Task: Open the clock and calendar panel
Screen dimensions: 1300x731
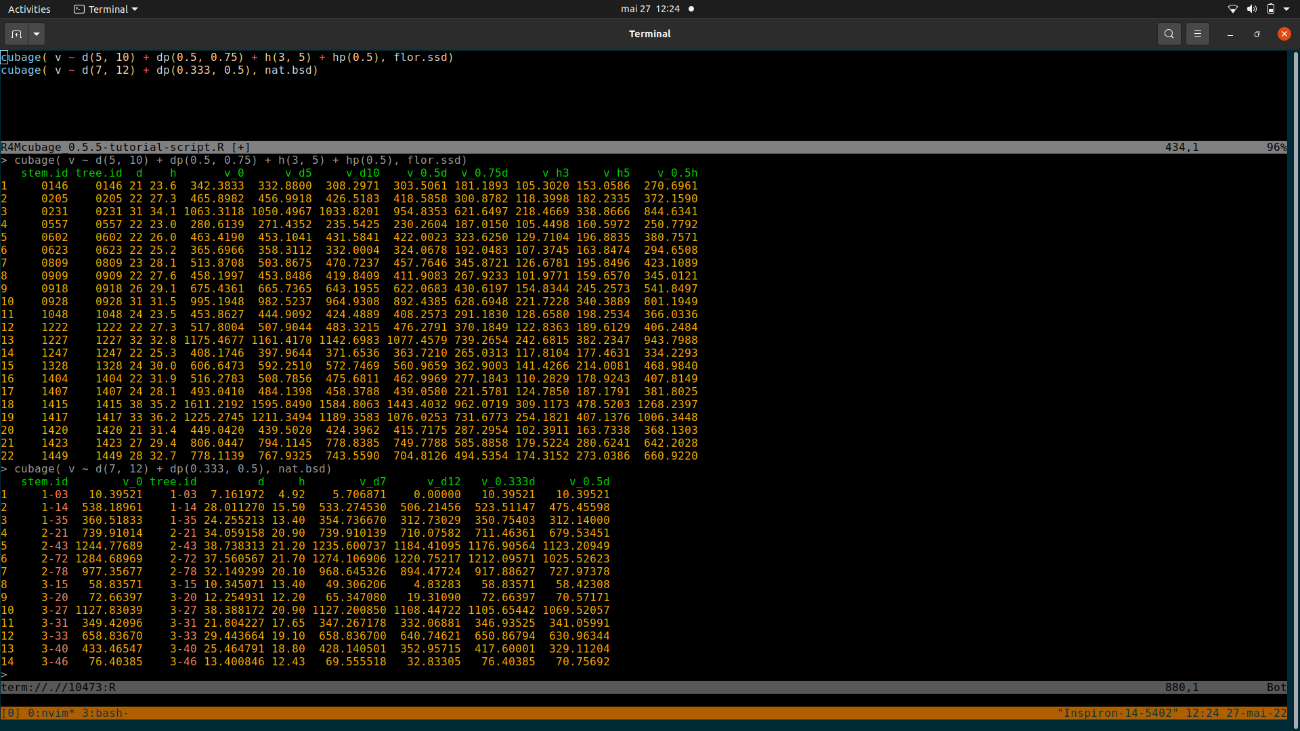Action: (650, 9)
